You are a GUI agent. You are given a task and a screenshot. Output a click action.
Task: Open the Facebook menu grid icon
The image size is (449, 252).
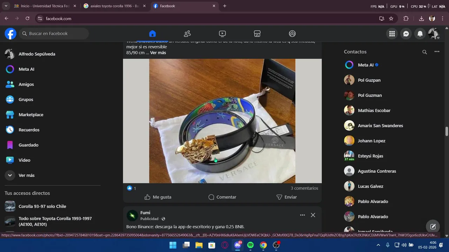[x=392, y=34]
